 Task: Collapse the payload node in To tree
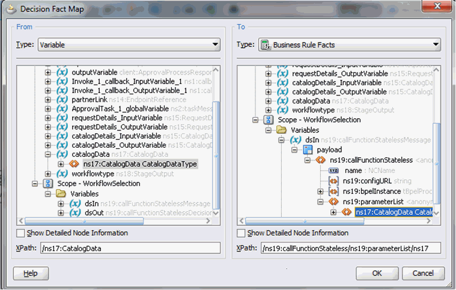pos(294,150)
